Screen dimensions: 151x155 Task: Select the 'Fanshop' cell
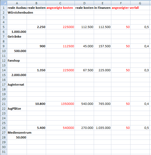pyautogui.click(x=17, y=61)
